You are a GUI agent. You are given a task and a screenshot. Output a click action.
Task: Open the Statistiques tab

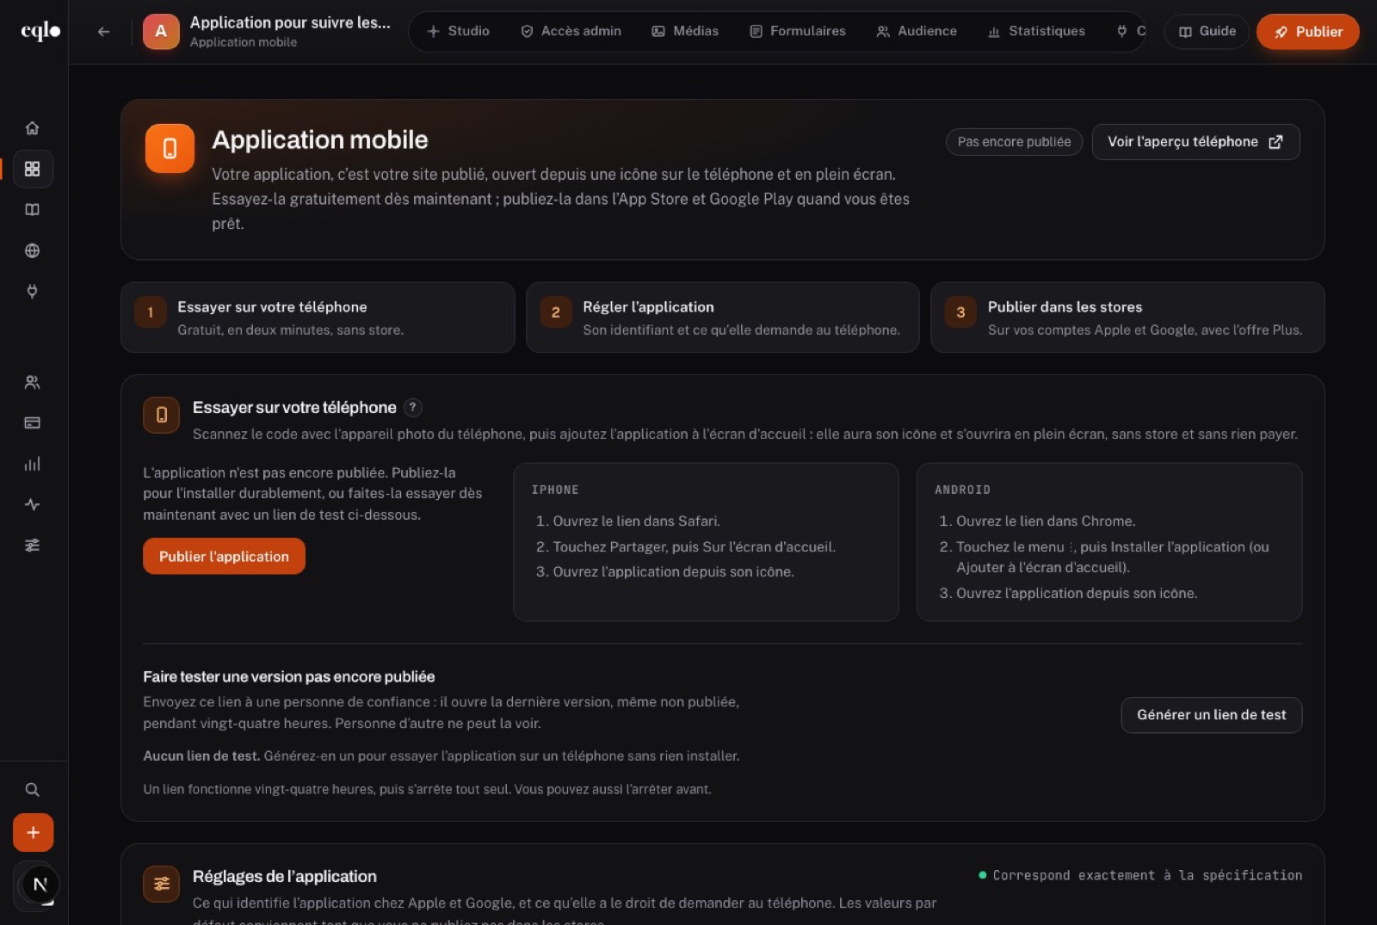coord(1036,32)
